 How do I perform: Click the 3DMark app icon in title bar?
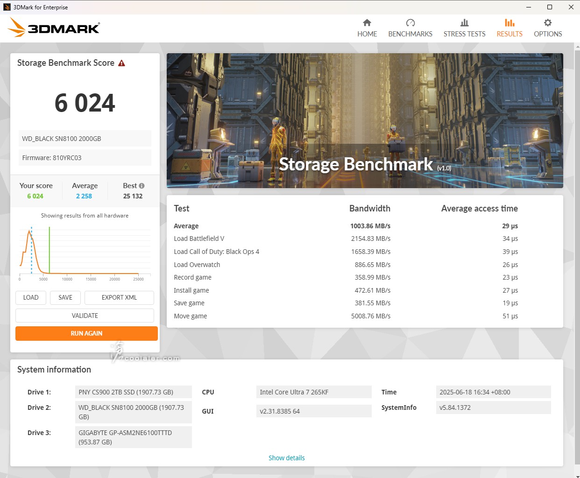click(7, 7)
